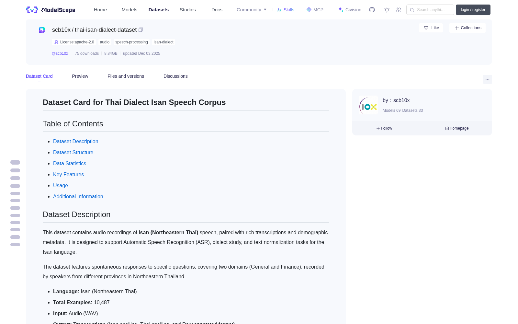Image resolution: width=518 pixels, height=324 pixels.
Task: Click the '75 downloads' text
Action: tap(87, 53)
